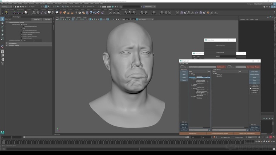The image size is (276, 155).
Task: Open the Windows menu in menu bar
Action: (x=32, y=3)
